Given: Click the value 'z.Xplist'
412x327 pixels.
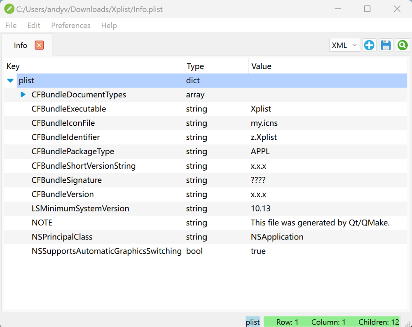Looking at the screenshot, I should pyautogui.click(x=264, y=137).
